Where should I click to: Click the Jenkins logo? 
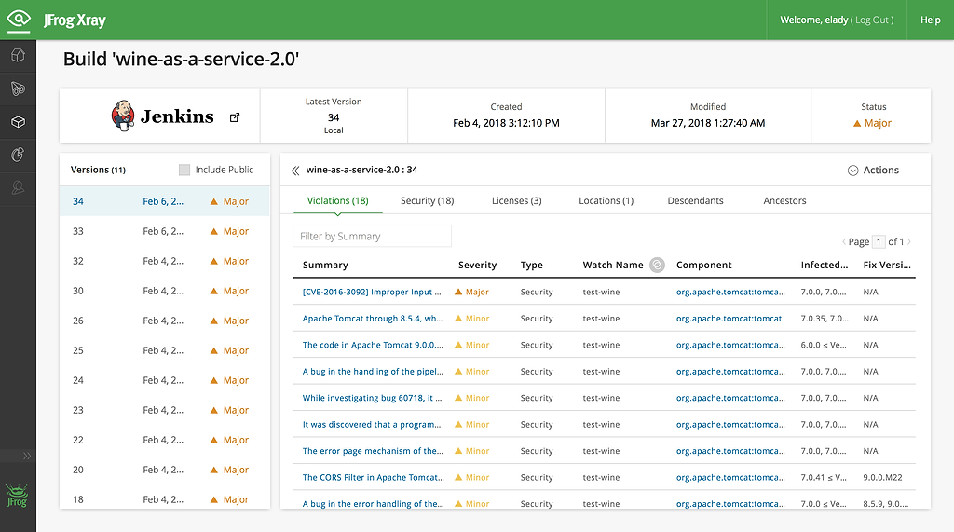pyautogui.click(x=162, y=116)
